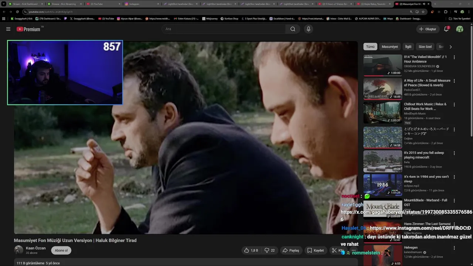Open the Helvegen video thumbnail
Screen dimensions: 473x266
point(382,256)
